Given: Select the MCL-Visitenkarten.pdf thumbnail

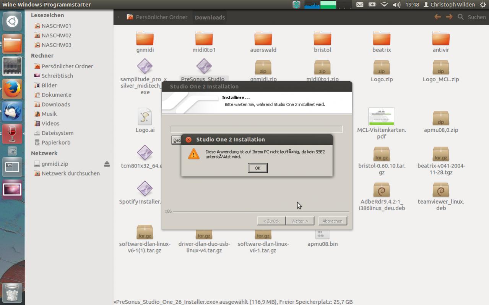Looking at the screenshot, I should point(382,117).
